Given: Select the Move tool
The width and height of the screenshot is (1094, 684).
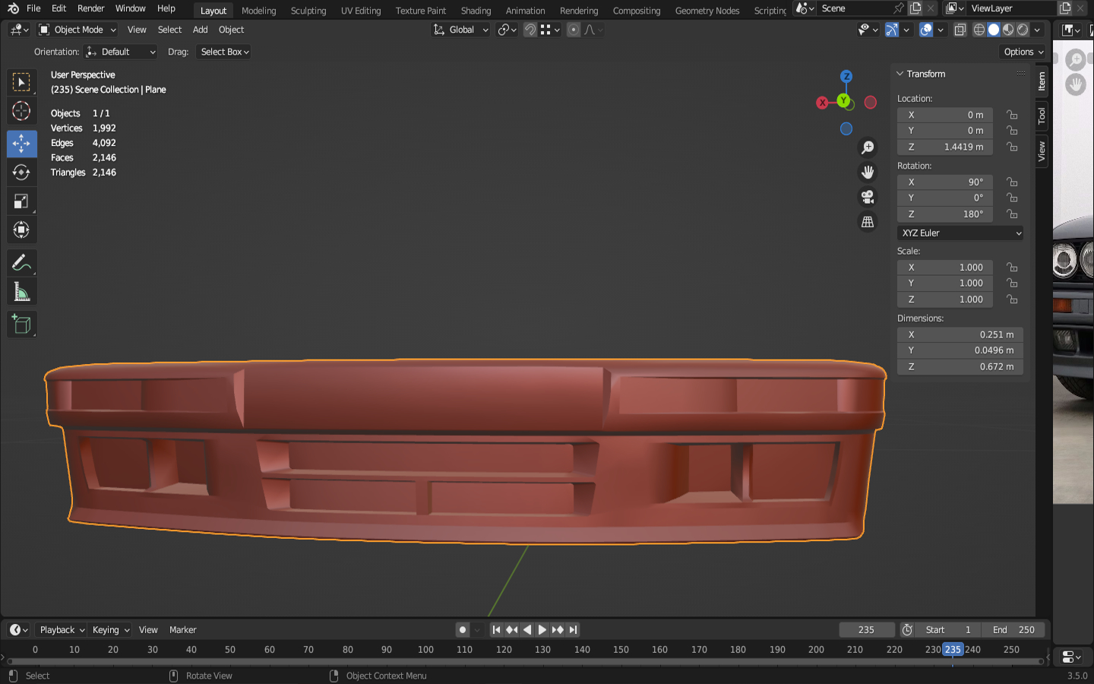Looking at the screenshot, I should tap(21, 144).
